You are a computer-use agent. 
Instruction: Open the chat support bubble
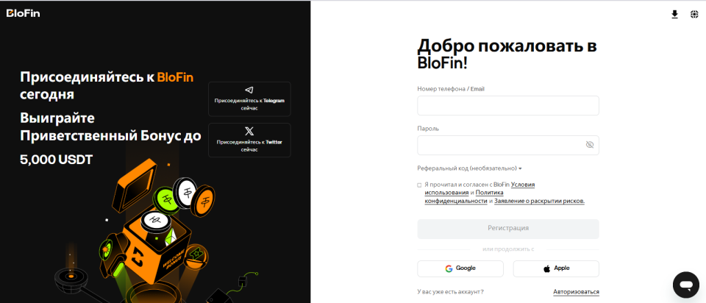(685, 284)
